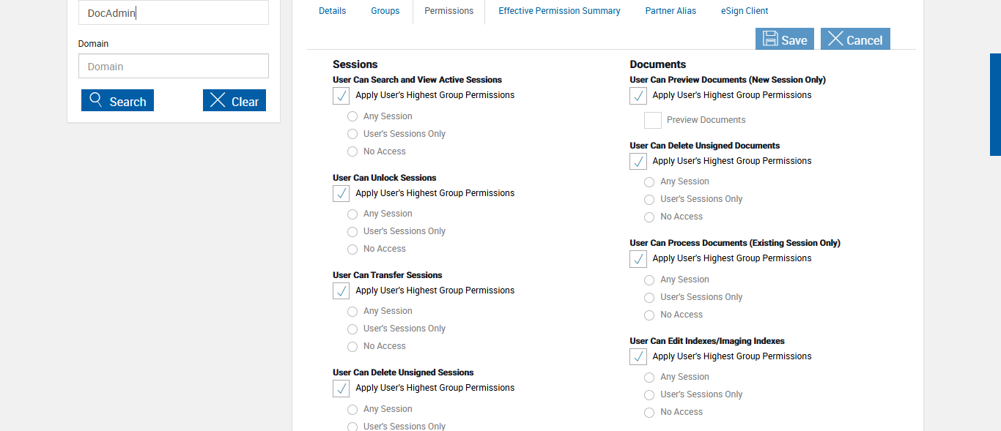Switch to the Groups tab
1001x431 pixels.
pyautogui.click(x=385, y=11)
